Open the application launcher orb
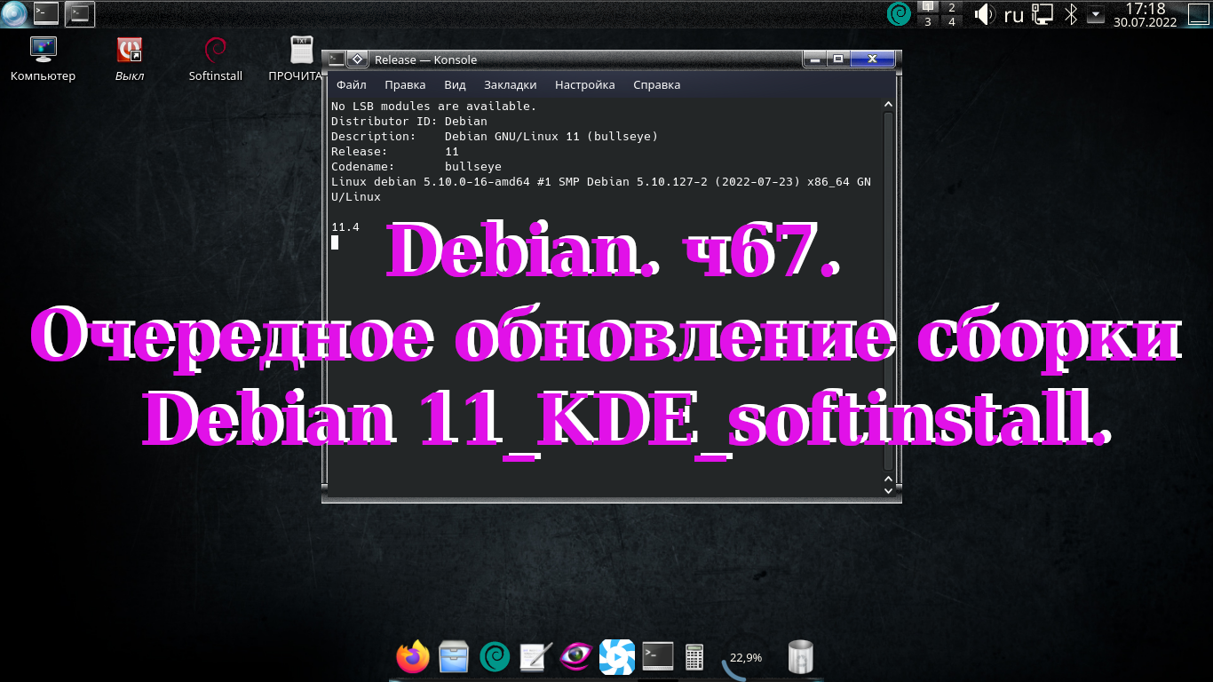The width and height of the screenshot is (1213, 682). 14,13
